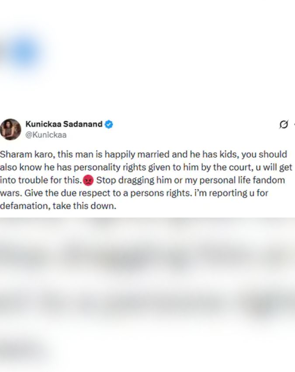Screen dimensions: 295x372
Task: Click the words 'Sharam karo' in tweet
Action: point(25,154)
